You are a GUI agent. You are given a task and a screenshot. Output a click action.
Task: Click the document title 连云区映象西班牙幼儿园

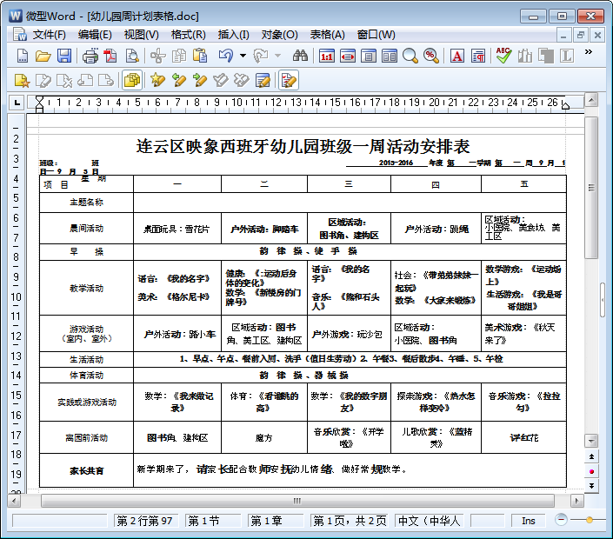click(303, 147)
